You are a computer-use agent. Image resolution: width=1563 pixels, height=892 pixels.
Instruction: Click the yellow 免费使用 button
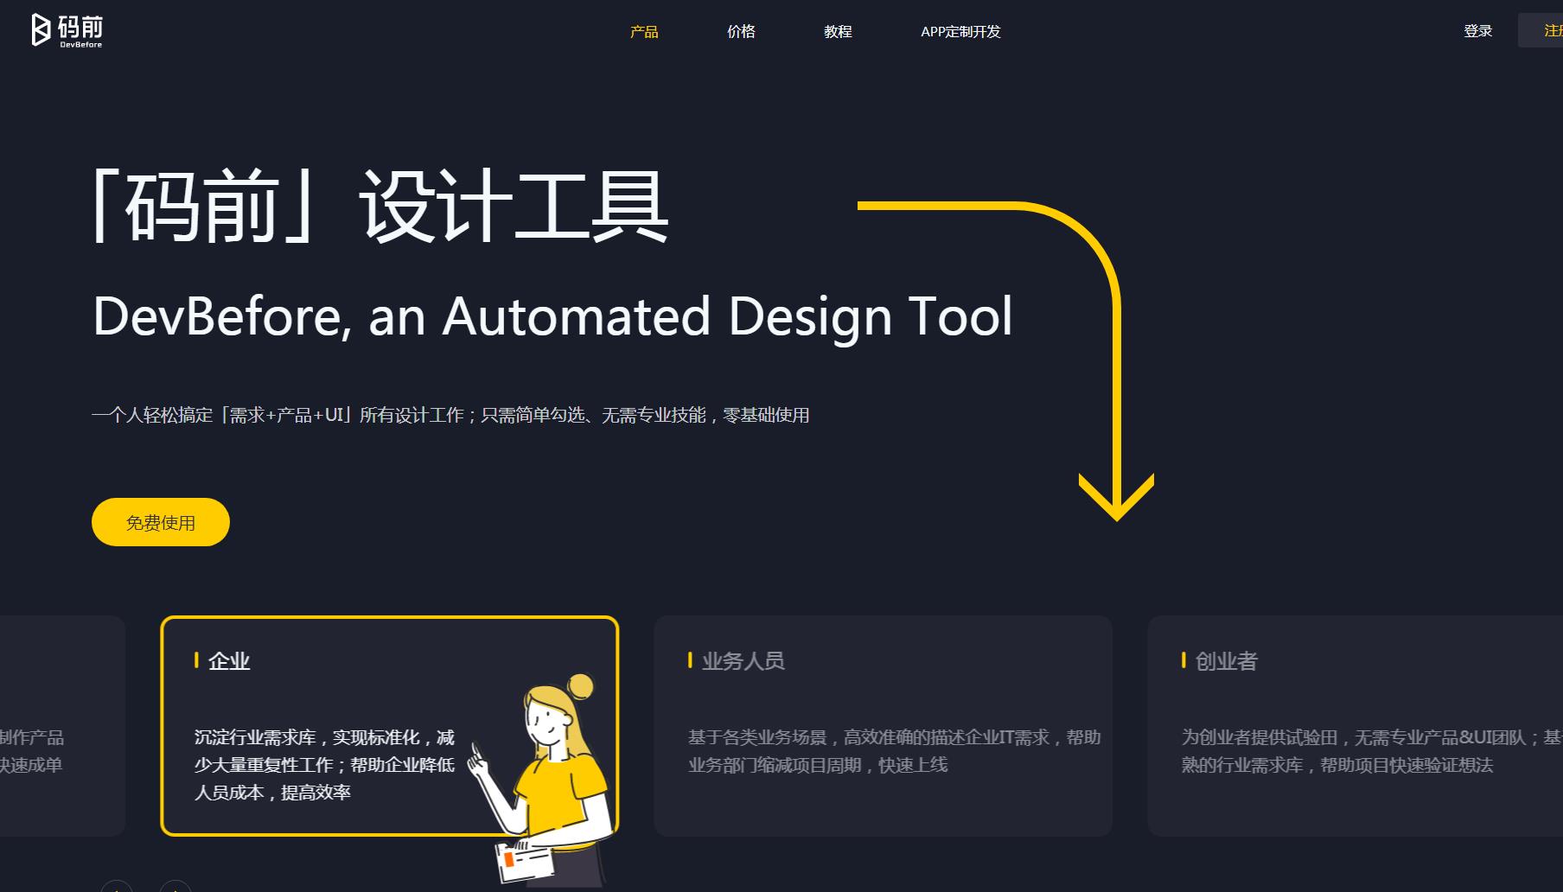point(161,522)
